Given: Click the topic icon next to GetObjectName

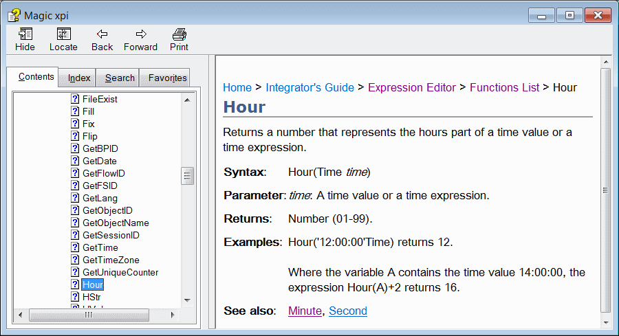Looking at the screenshot, I should [x=75, y=223].
